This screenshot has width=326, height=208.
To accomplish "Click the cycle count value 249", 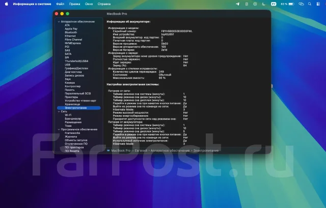I will pyautogui.click(x=161, y=72).
